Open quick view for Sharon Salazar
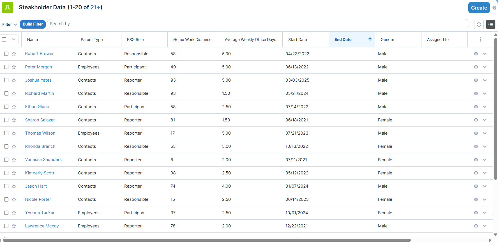 476,120
